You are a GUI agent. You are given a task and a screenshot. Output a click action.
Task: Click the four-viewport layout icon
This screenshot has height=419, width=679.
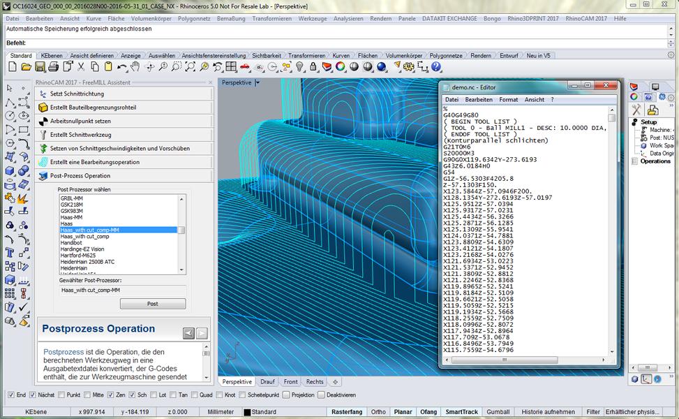231,67
